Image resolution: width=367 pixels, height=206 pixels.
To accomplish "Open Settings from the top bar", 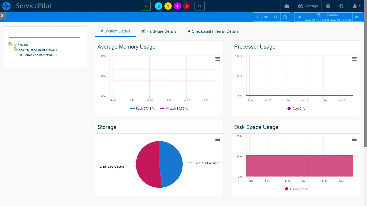I will (x=308, y=6).
